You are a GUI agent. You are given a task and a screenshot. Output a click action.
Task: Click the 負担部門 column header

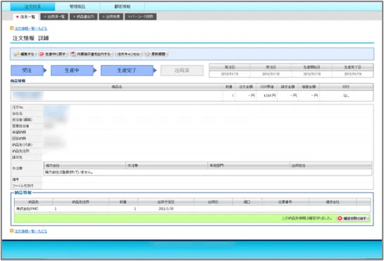click(x=248, y=166)
